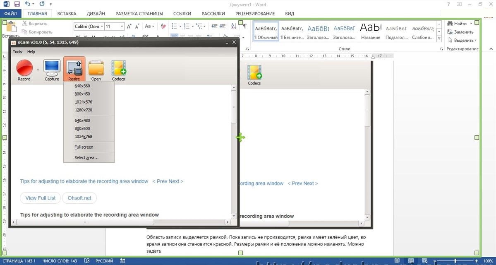Apply bulleted list formatting
The width and height of the screenshot is (496, 265).
[x=174, y=26]
